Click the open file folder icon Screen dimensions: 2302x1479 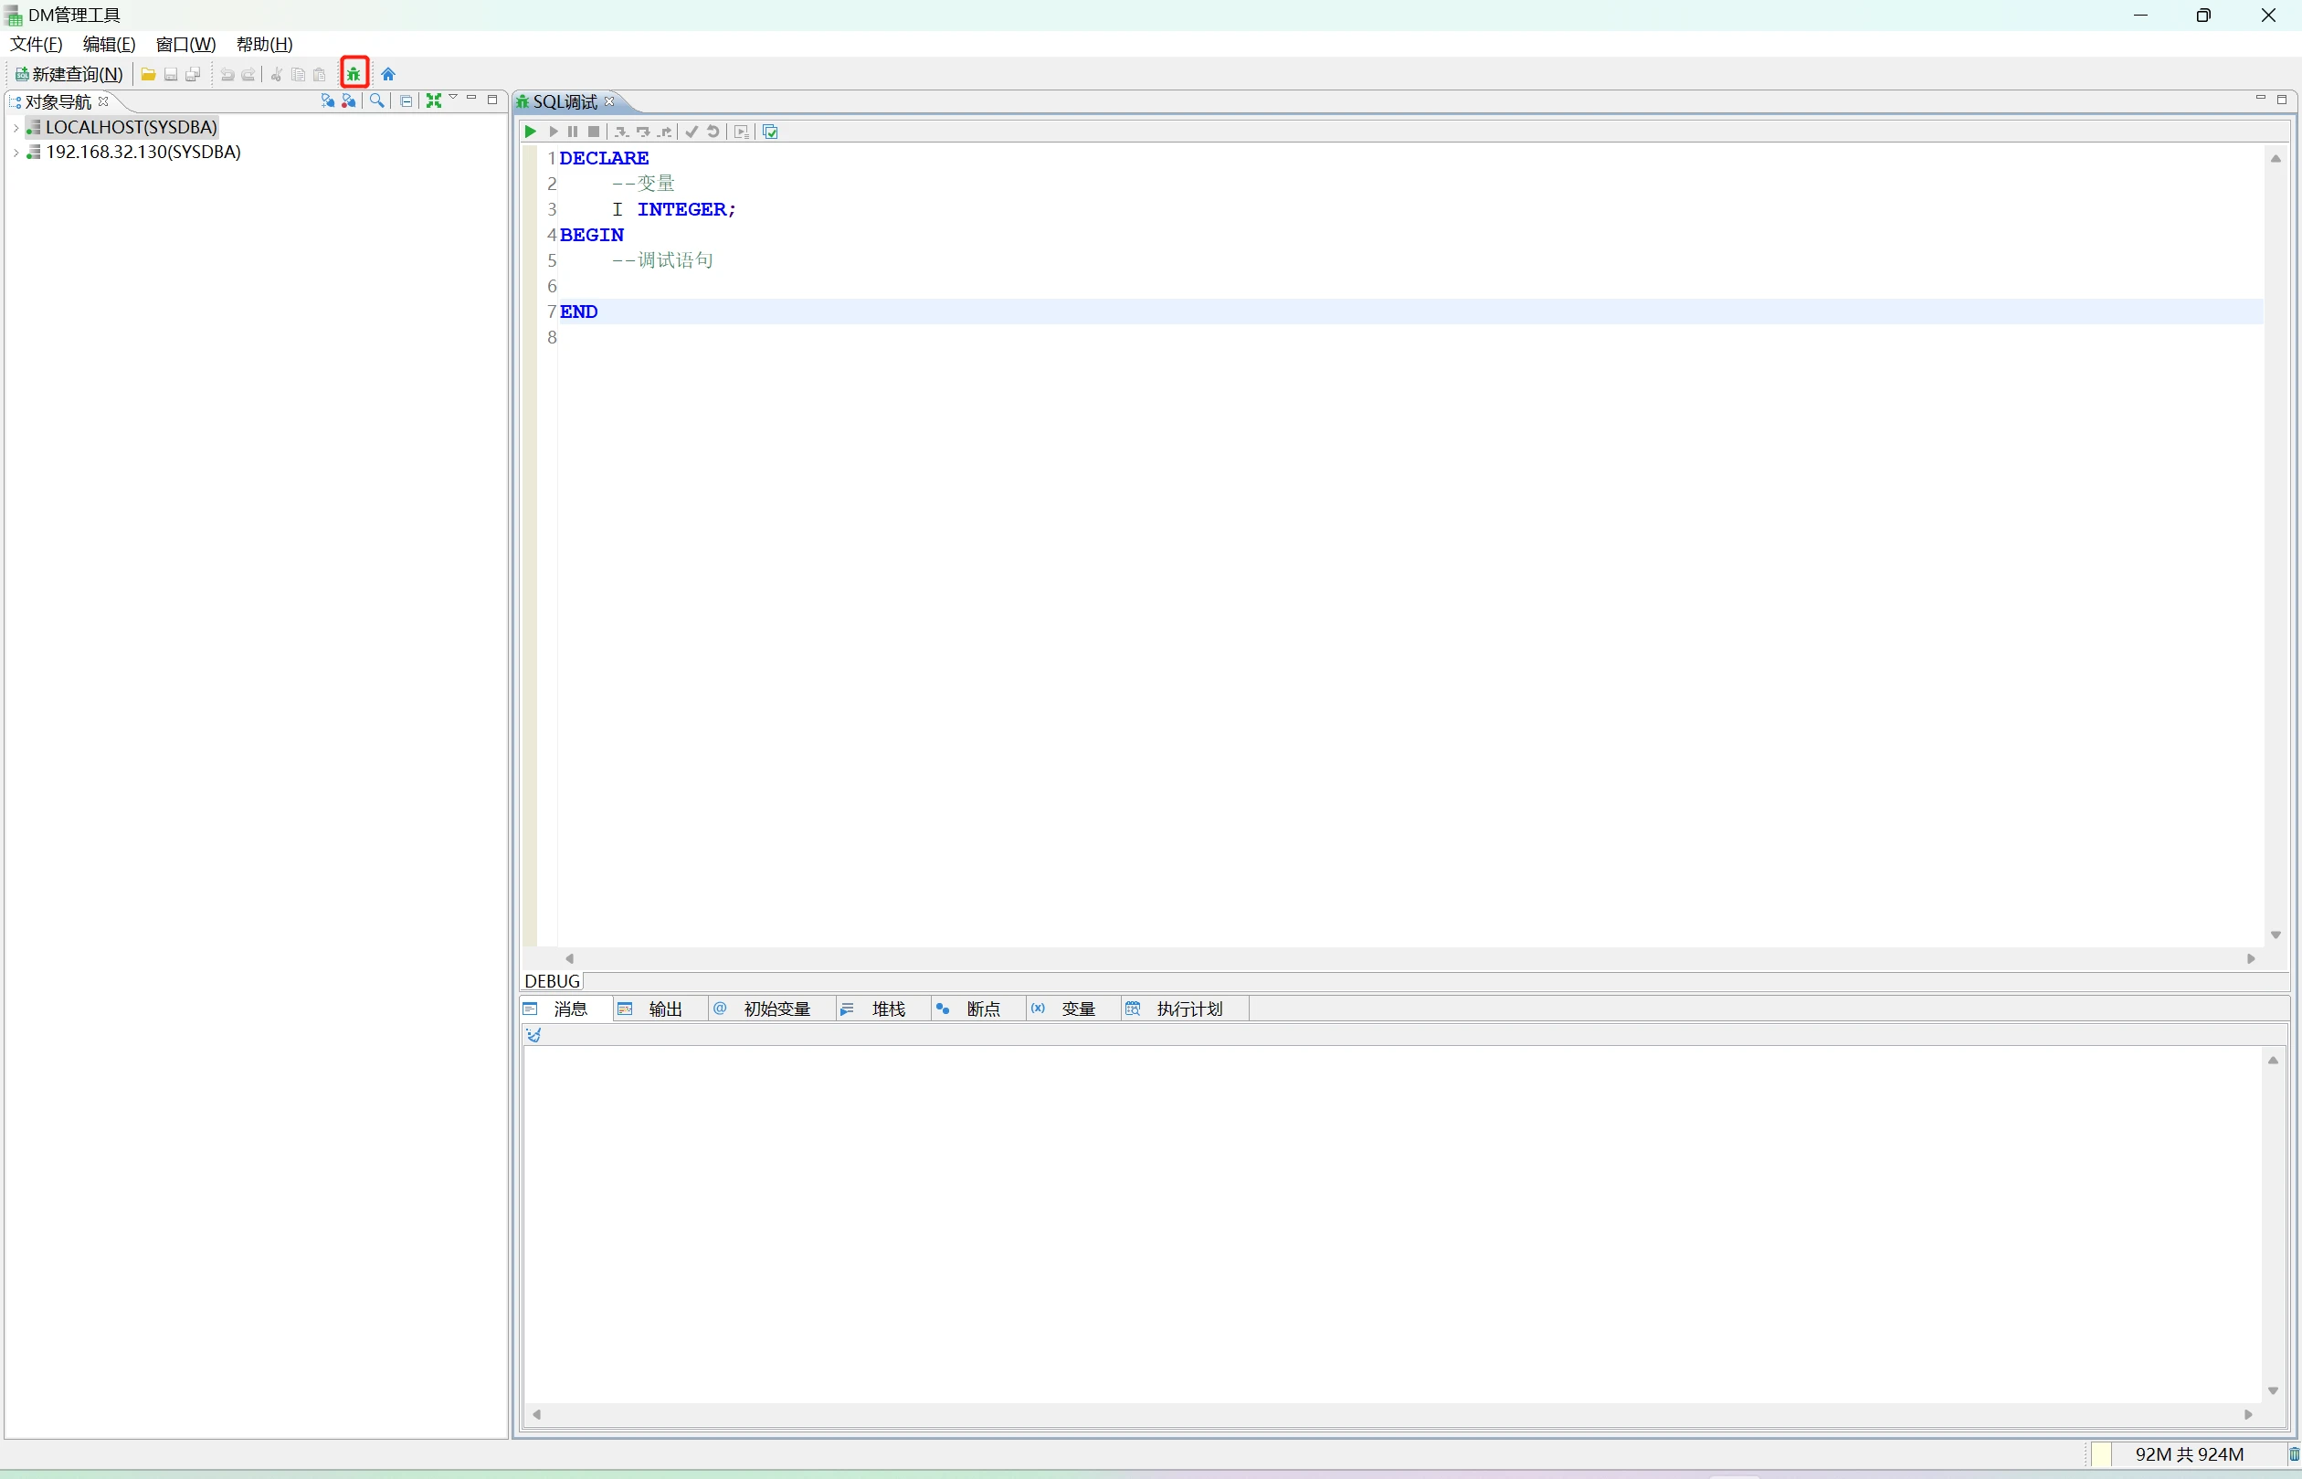[x=148, y=74]
